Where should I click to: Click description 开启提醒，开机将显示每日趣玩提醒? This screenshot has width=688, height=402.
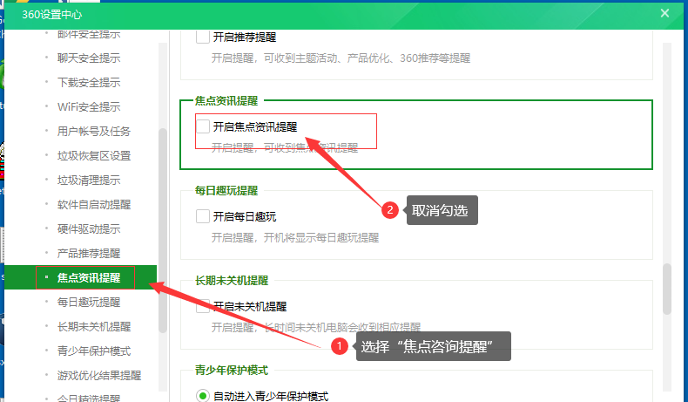pos(295,238)
